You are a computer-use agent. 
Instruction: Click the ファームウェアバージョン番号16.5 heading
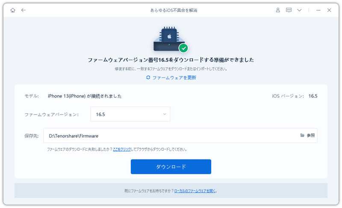171,60
